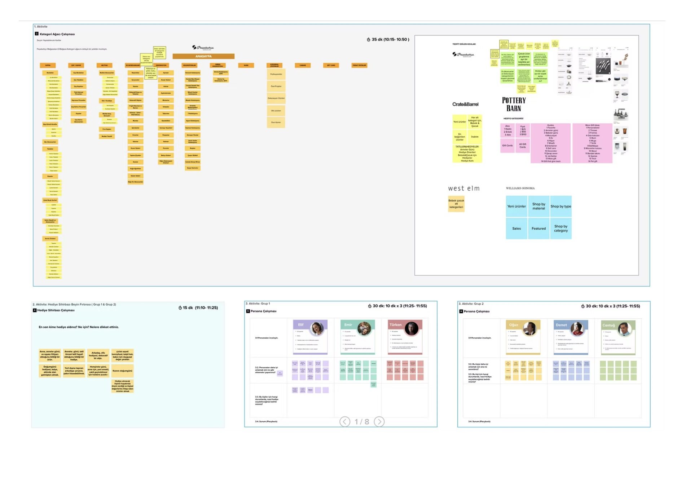Select the 'Gift Cards' pink note
Screen dimensions: 681x478
508,146
